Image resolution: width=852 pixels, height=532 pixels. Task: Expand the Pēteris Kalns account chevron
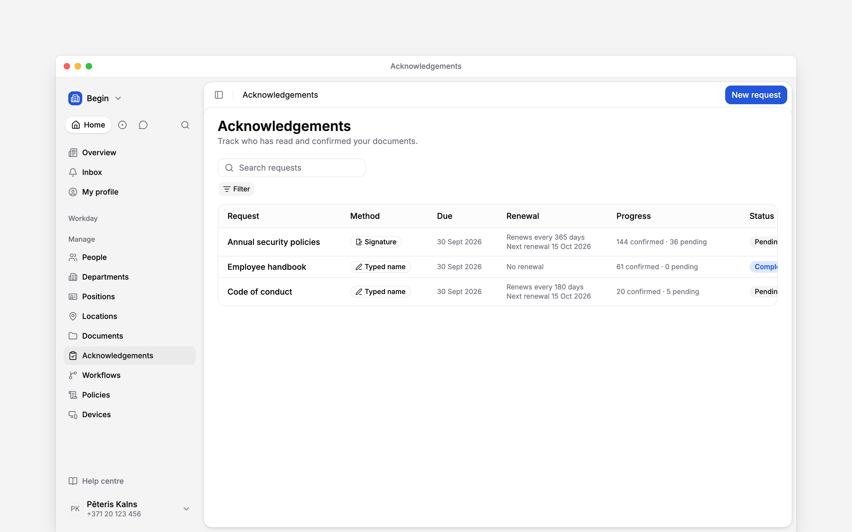click(187, 509)
